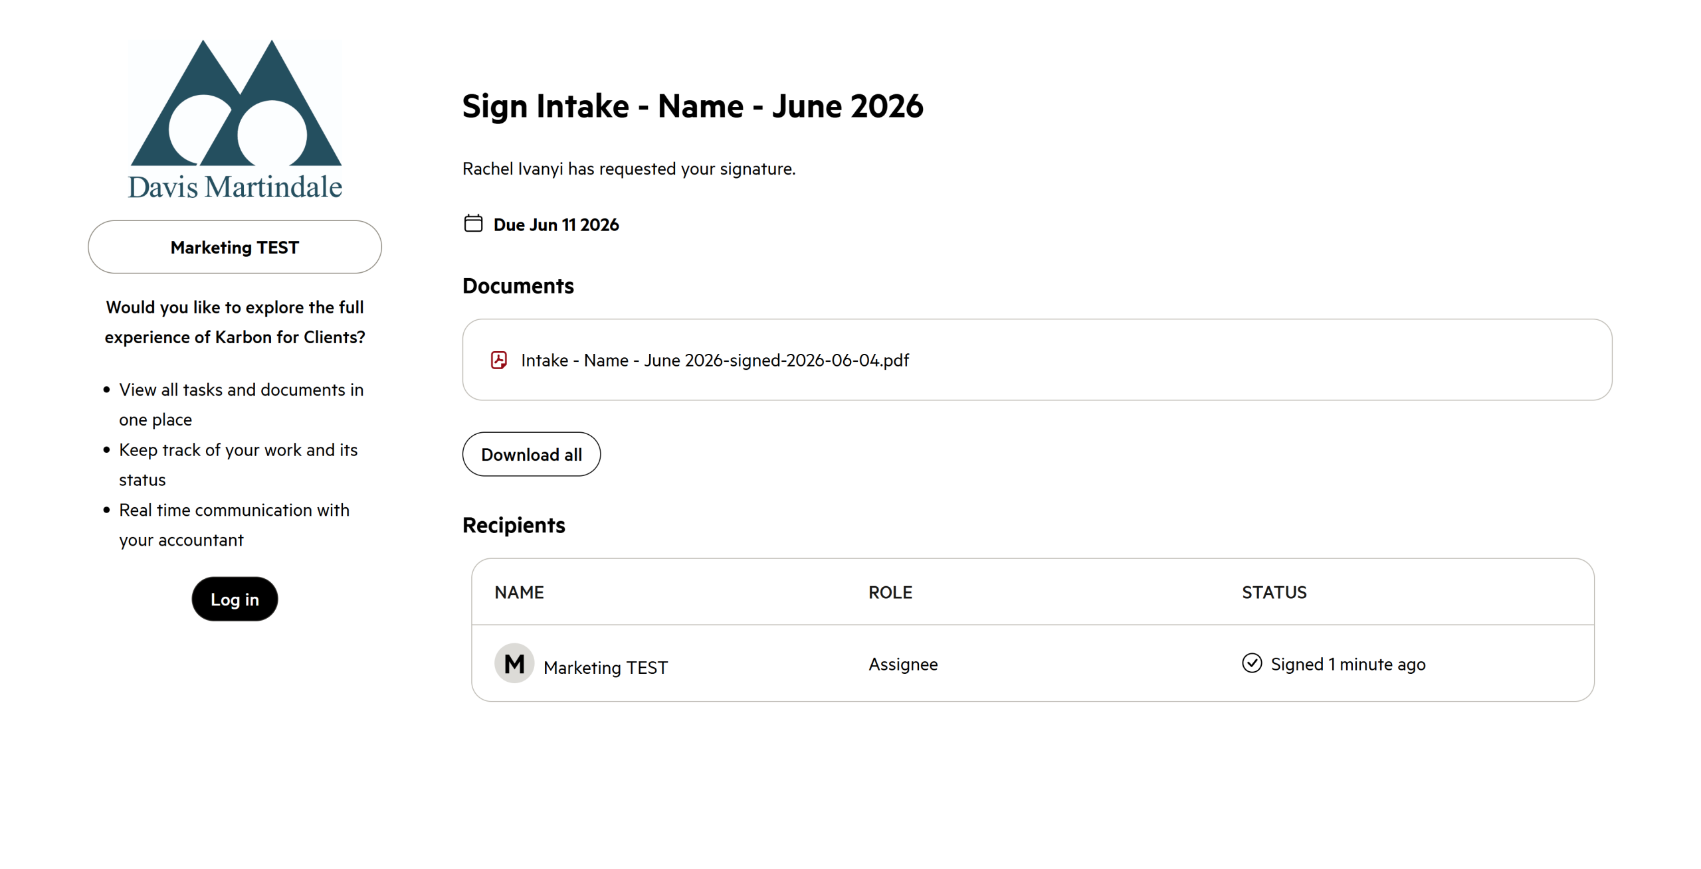
Task: Click the STATUS column header
Action: click(x=1274, y=592)
